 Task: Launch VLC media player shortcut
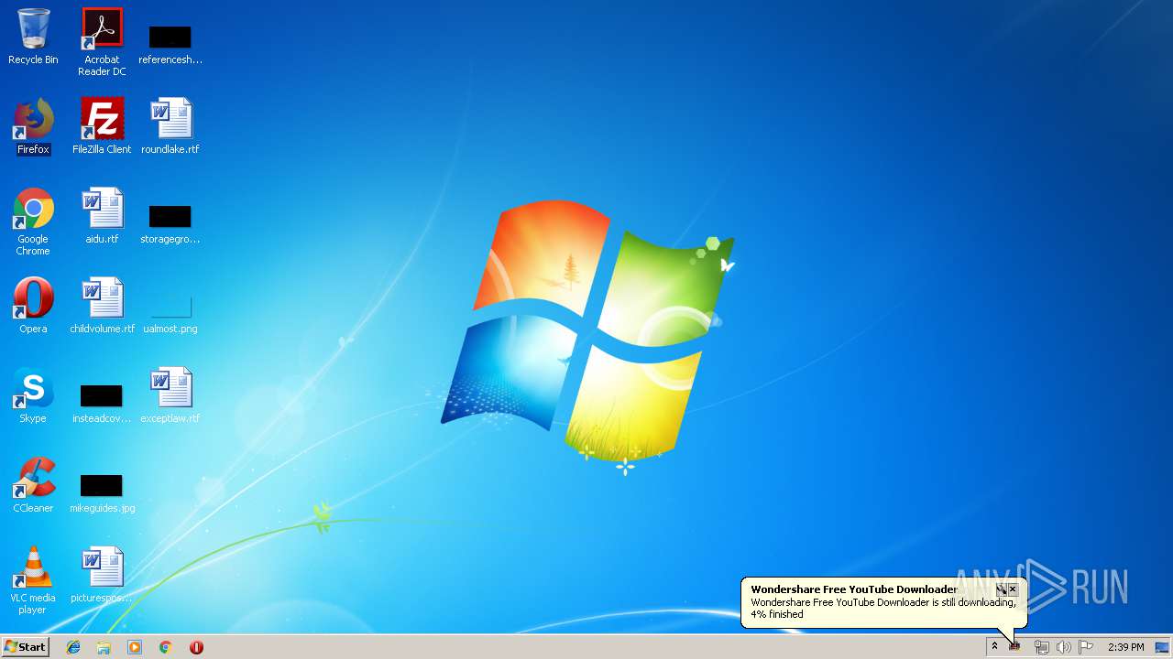coord(33,580)
